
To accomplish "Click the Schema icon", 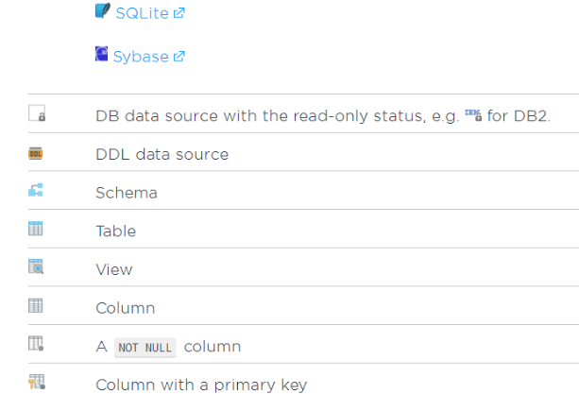I will [x=36, y=191].
